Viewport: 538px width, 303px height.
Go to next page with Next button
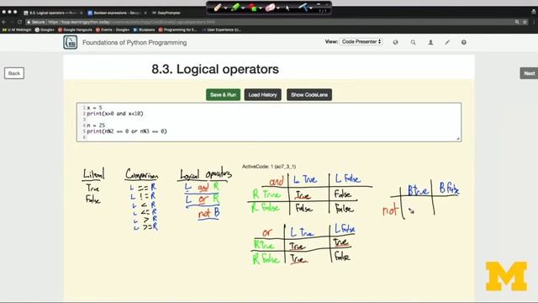click(529, 73)
